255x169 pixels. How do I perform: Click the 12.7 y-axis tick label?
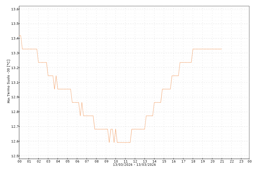click(x=15, y=127)
